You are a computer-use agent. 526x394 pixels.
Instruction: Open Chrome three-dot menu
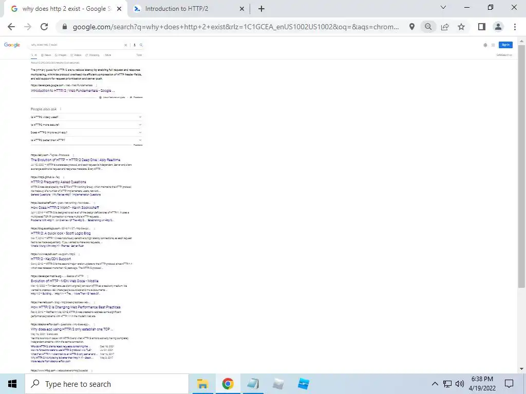pos(515,27)
